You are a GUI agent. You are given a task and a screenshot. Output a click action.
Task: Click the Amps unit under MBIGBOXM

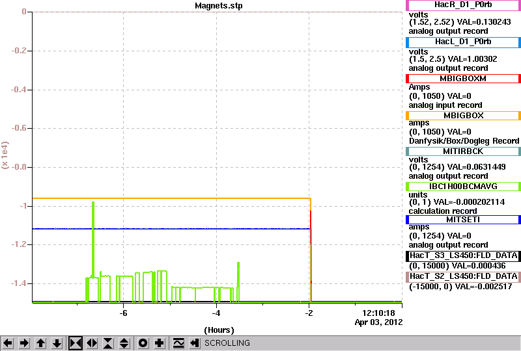pos(419,87)
